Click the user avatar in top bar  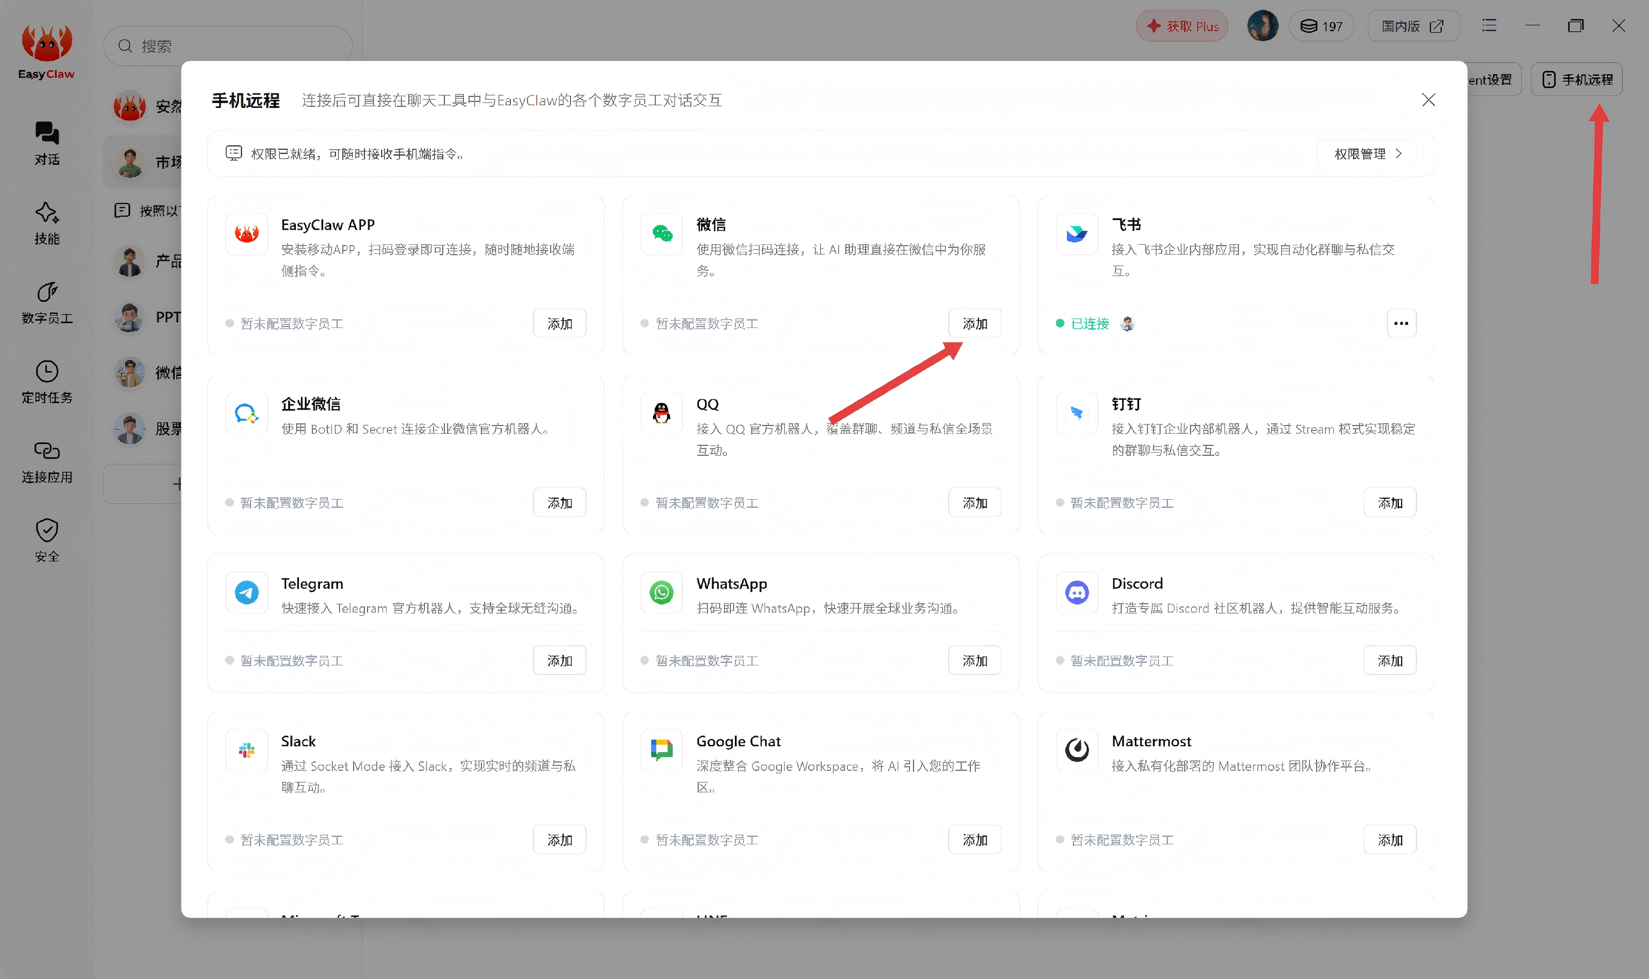tap(1263, 26)
